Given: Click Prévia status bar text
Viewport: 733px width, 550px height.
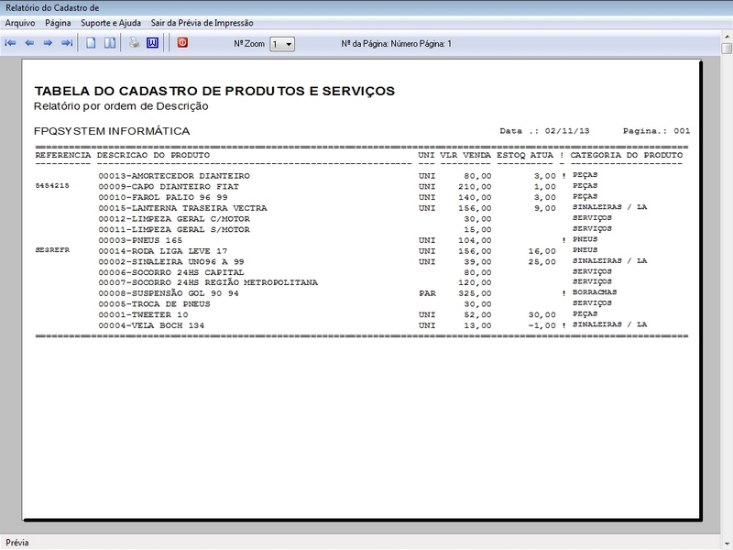Looking at the screenshot, I should coord(17,543).
